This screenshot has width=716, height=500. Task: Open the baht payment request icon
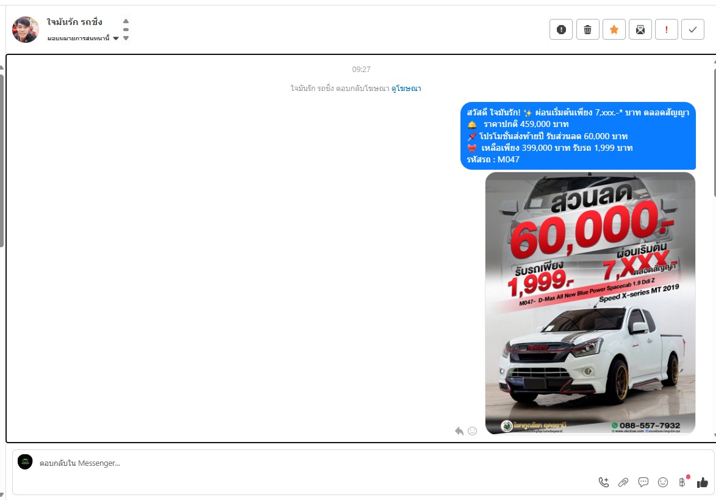[x=682, y=482]
